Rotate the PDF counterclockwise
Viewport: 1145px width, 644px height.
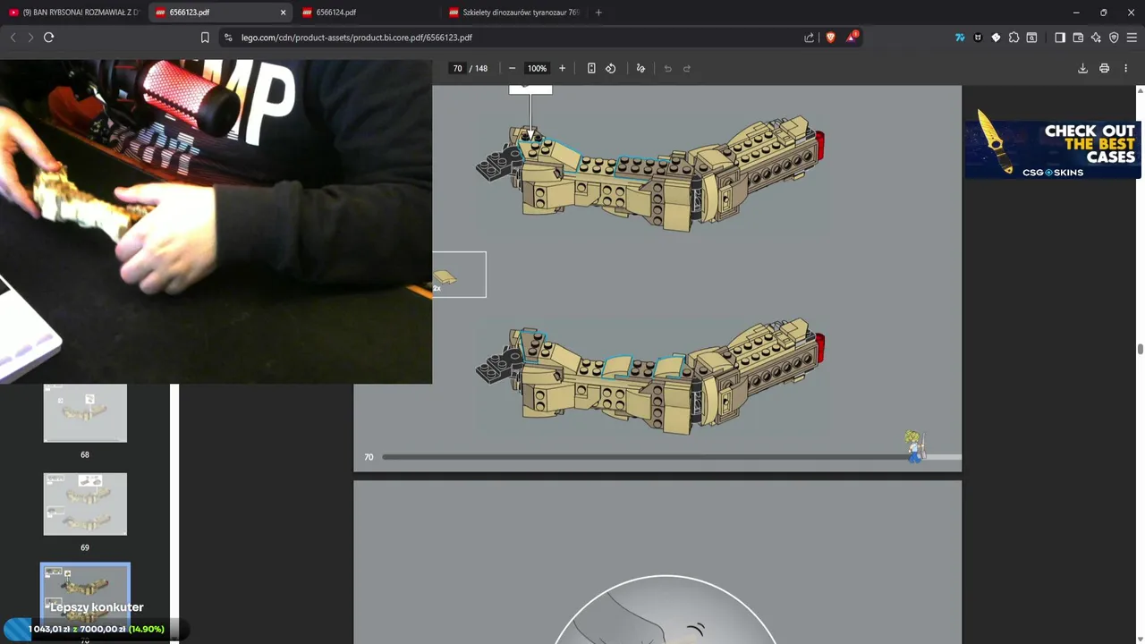point(611,68)
